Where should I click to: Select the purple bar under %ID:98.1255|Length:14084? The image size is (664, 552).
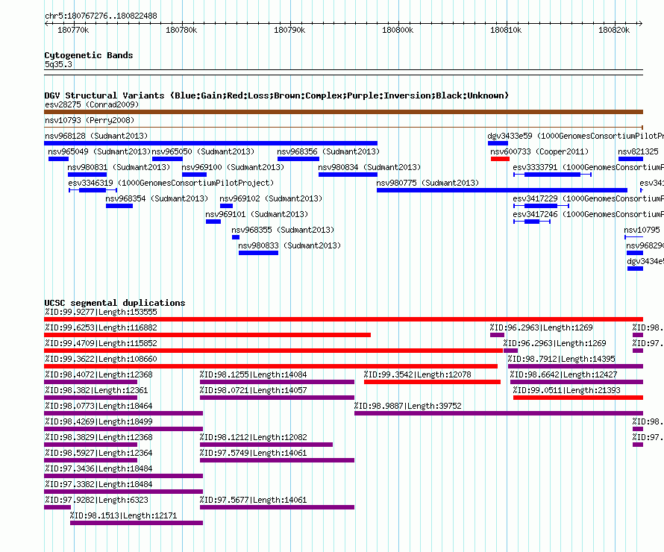coord(277,382)
